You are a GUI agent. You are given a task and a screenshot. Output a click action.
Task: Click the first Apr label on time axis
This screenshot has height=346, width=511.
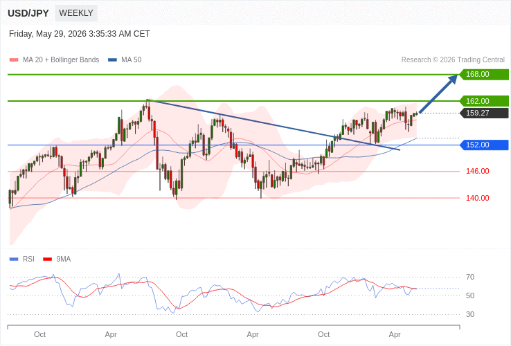click(x=111, y=335)
